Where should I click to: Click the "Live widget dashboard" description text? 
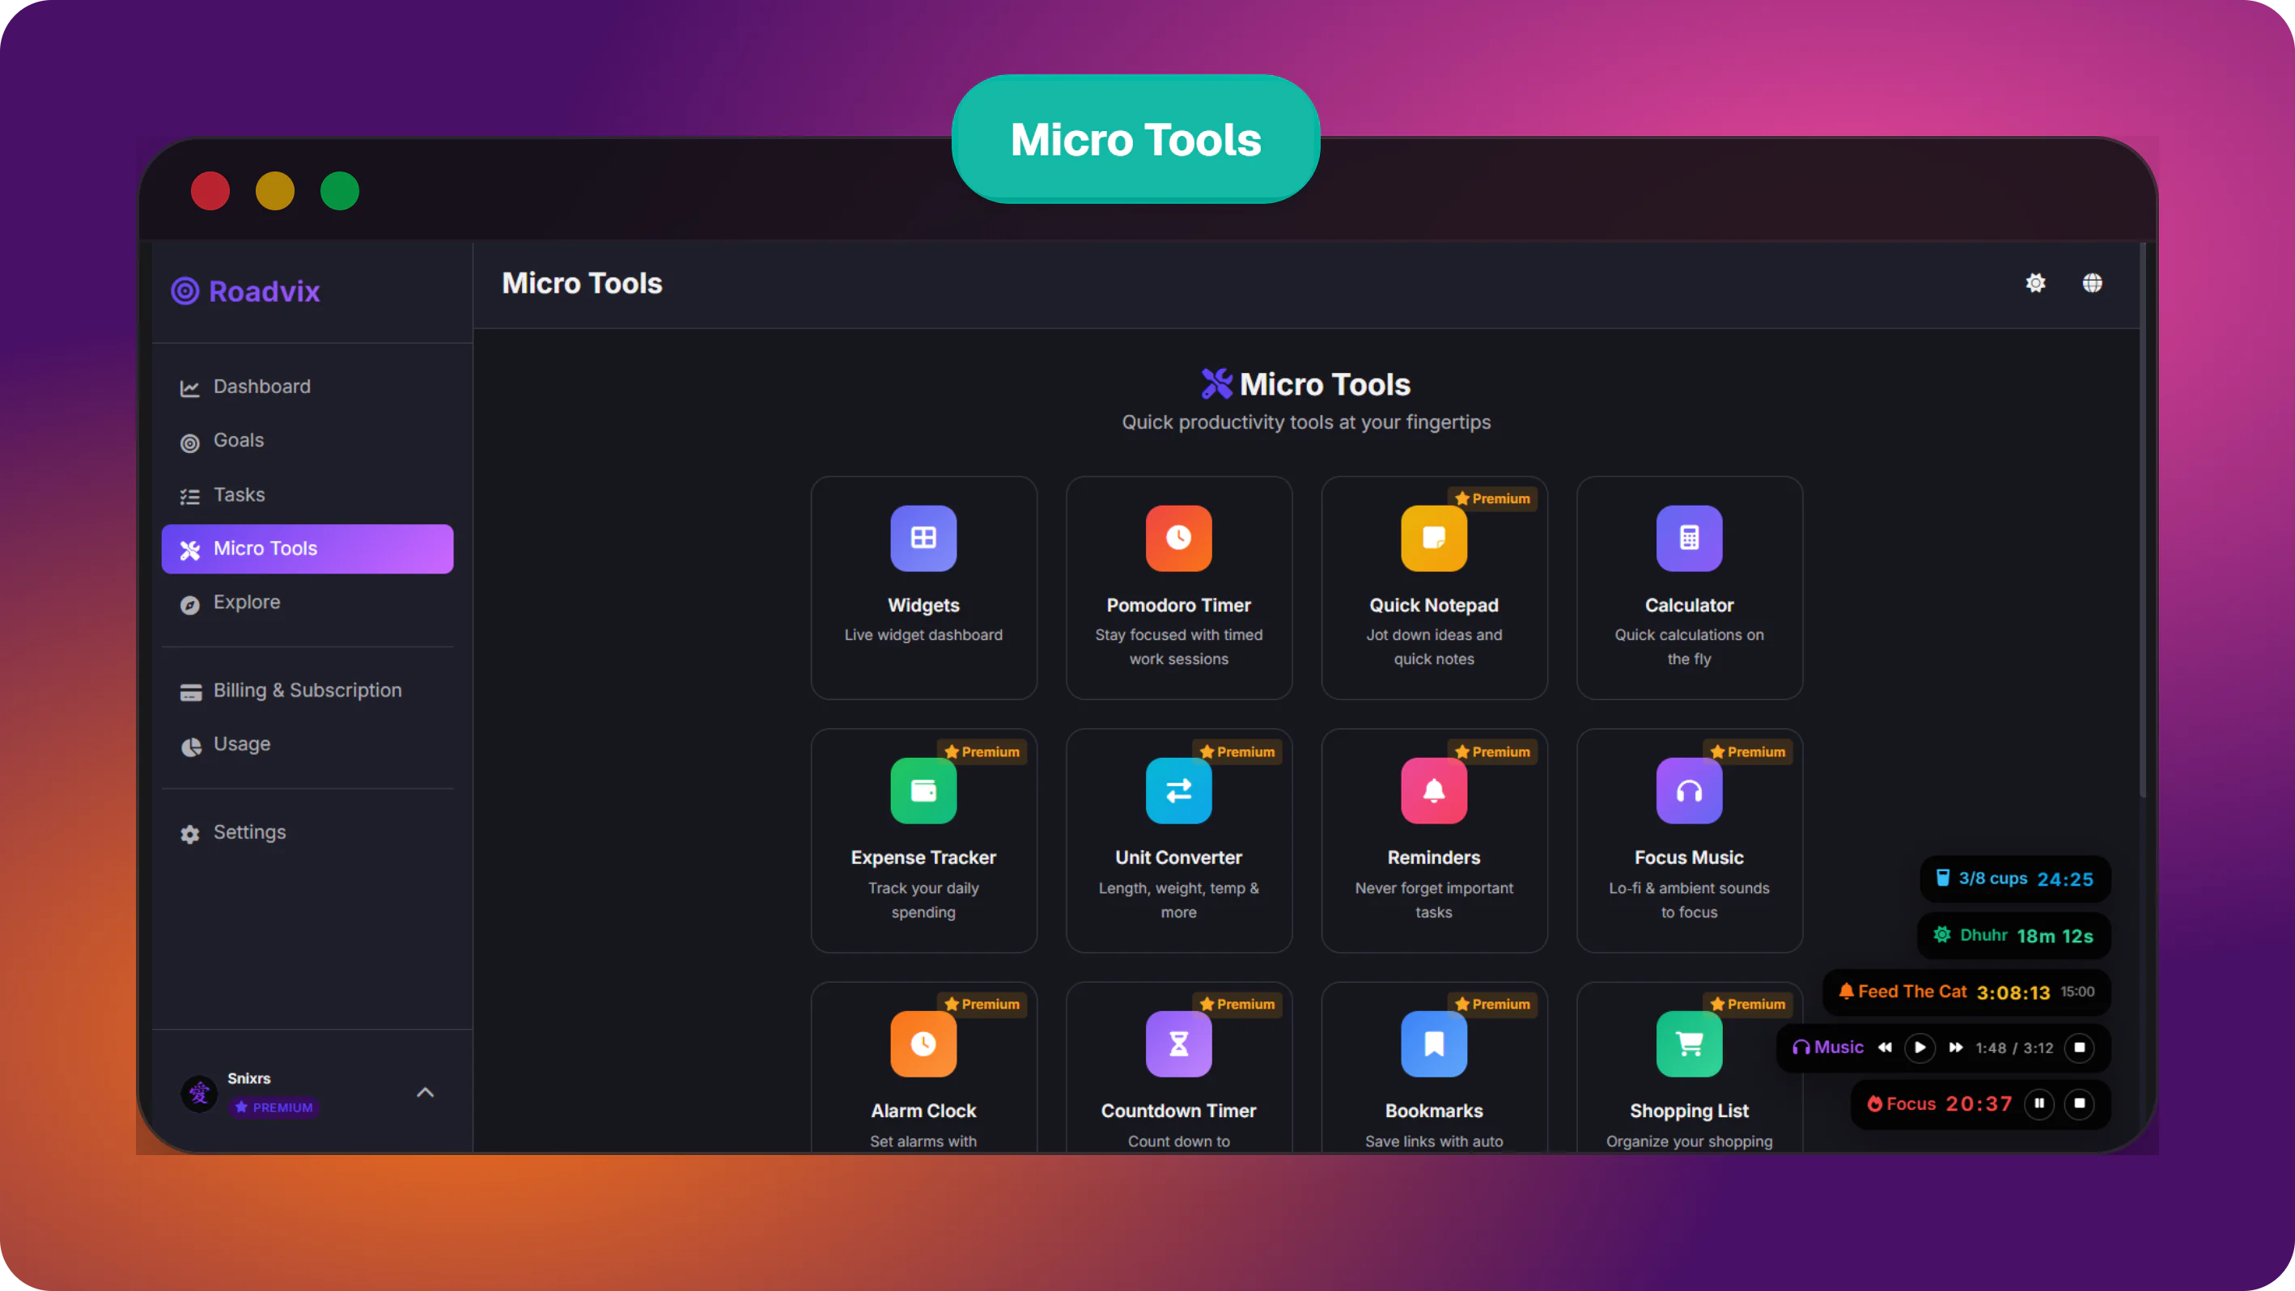(x=923, y=635)
